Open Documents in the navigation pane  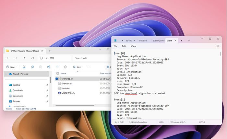18,96
